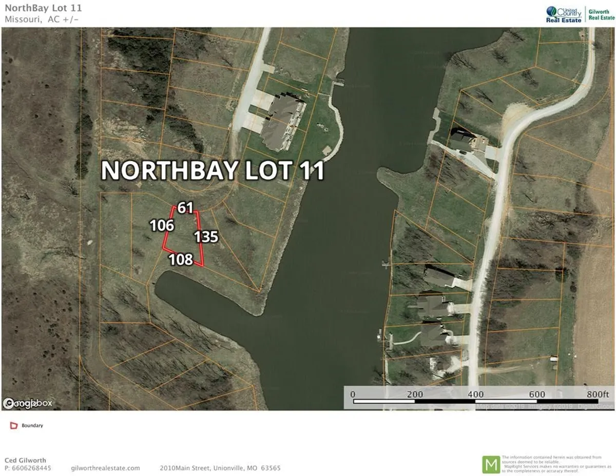Select the Missouri, AC +/- subtitle
Viewport: 616px width, 476px height.
(42, 19)
